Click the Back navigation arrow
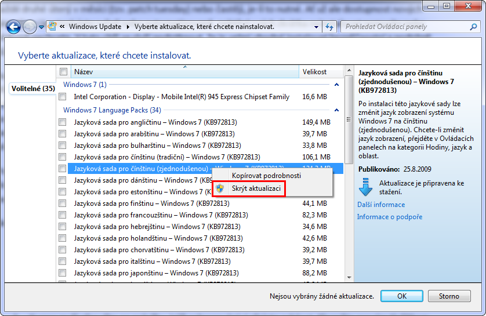The image size is (486, 316). coord(14,27)
